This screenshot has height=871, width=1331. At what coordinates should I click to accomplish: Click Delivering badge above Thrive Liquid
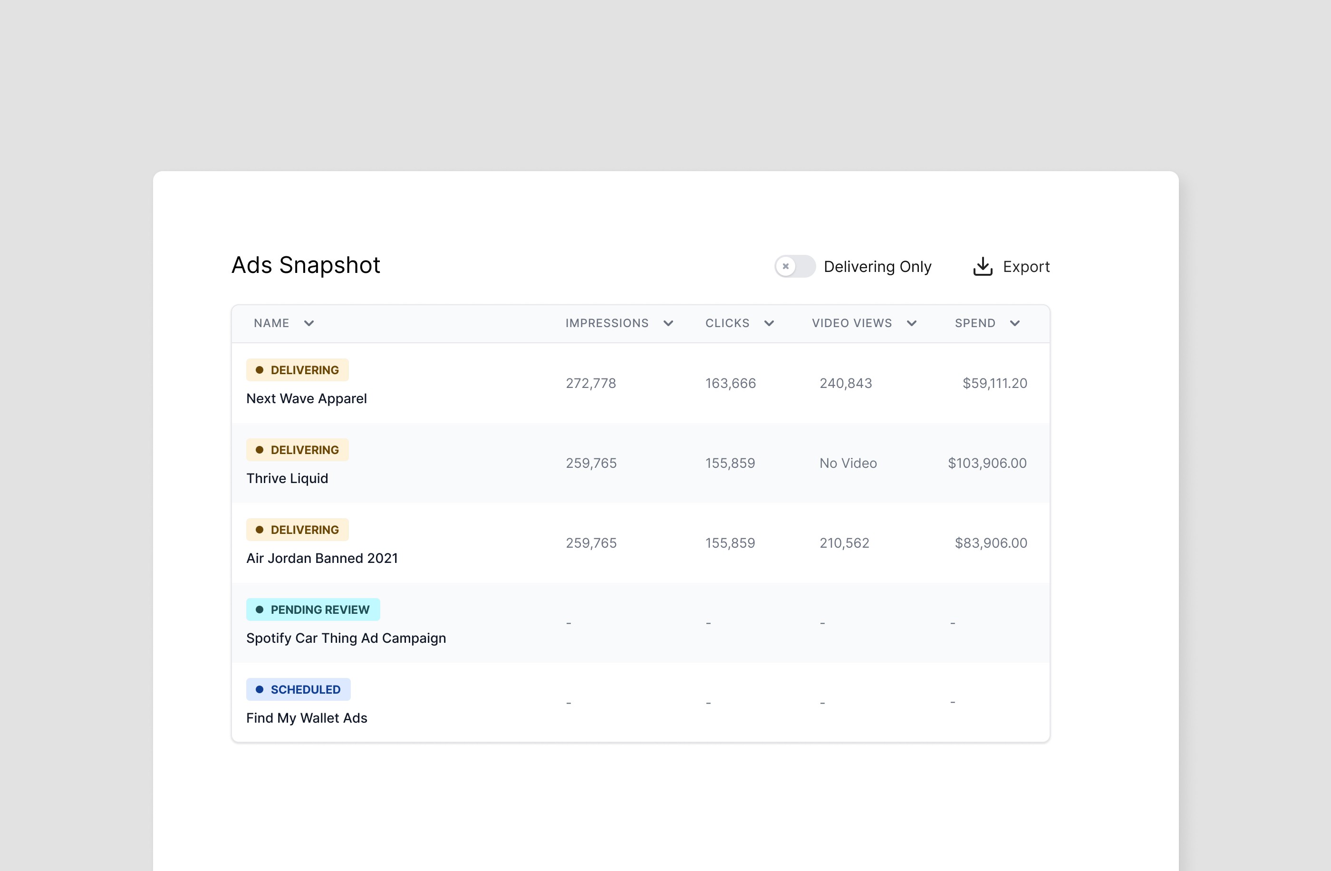297,450
